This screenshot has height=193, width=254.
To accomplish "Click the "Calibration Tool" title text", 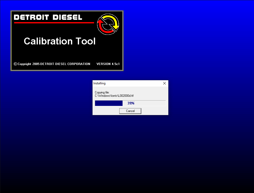I will tap(59, 41).
